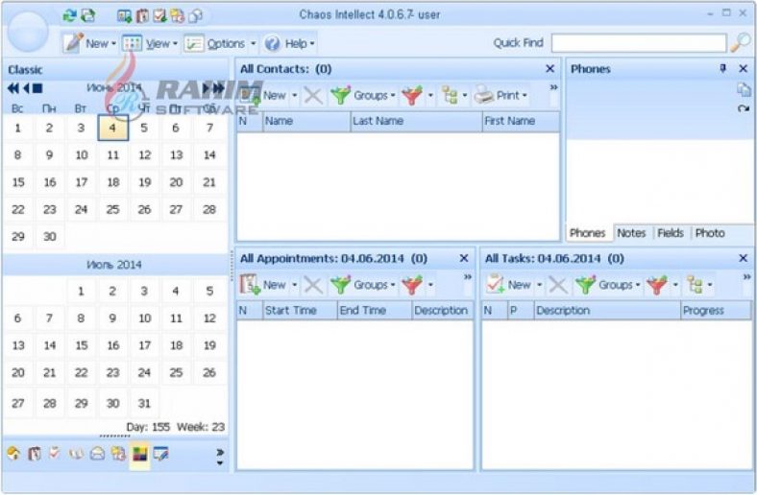This screenshot has height=495, width=757.
Task: Open the main New dropdown menu
Action: (89, 43)
